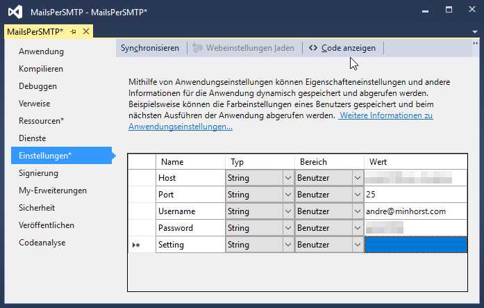
Task: Click Code anzeigen toolbar button
Action: (342, 48)
